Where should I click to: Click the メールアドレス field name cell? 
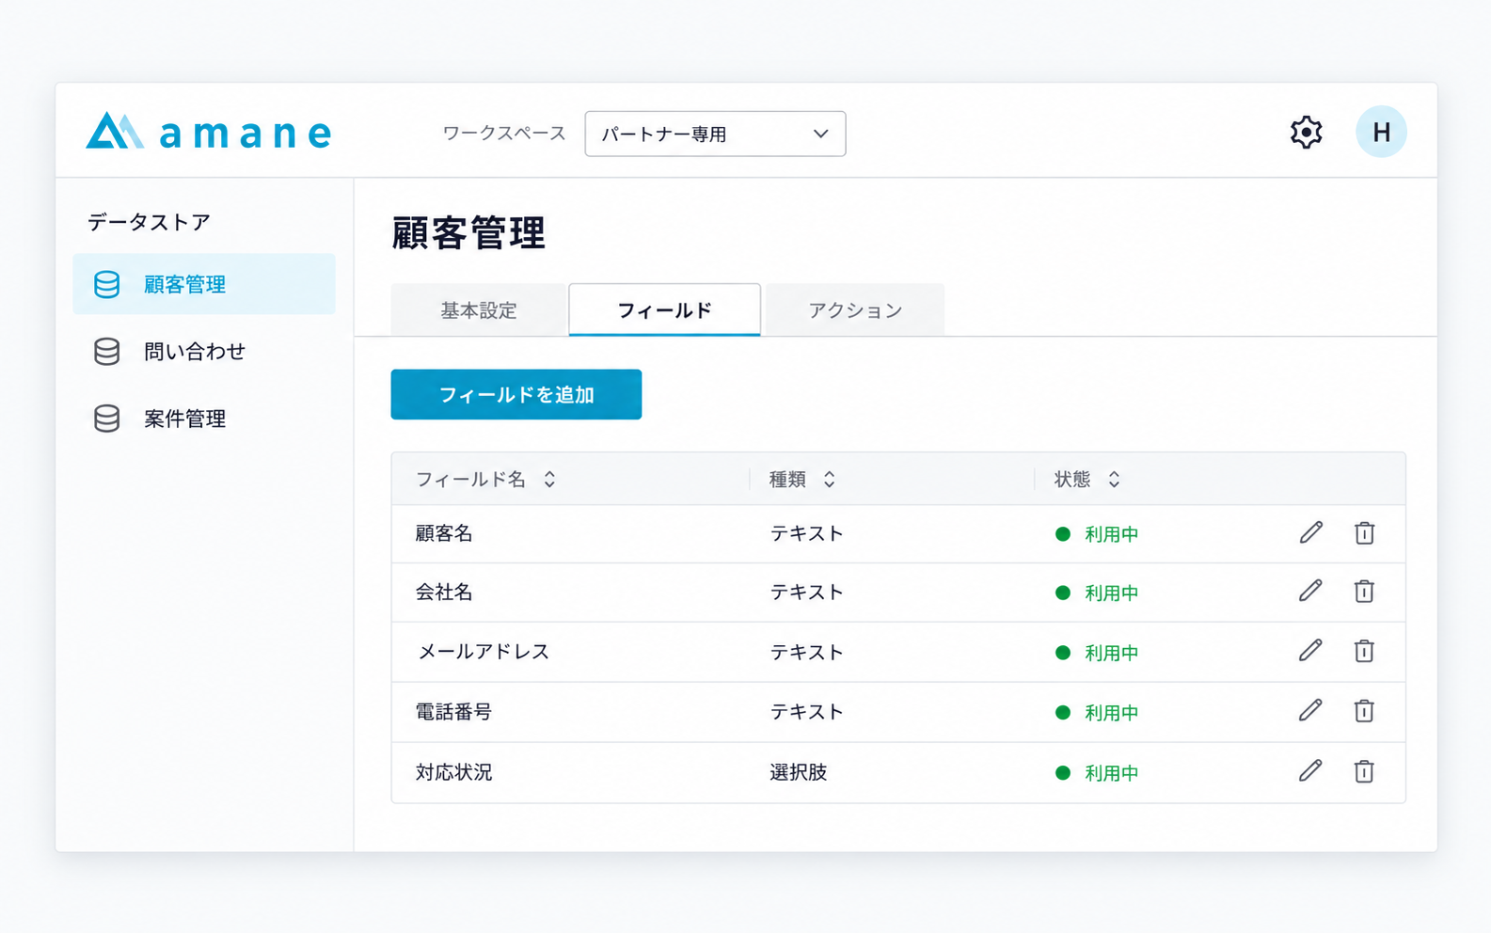[483, 651]
